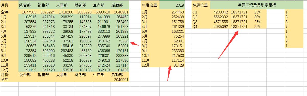Pick the cell containing 45830
307x96 pixels.
pos(65,55)
